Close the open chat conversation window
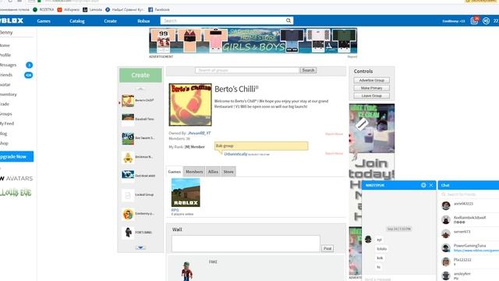 click(431, 185)
